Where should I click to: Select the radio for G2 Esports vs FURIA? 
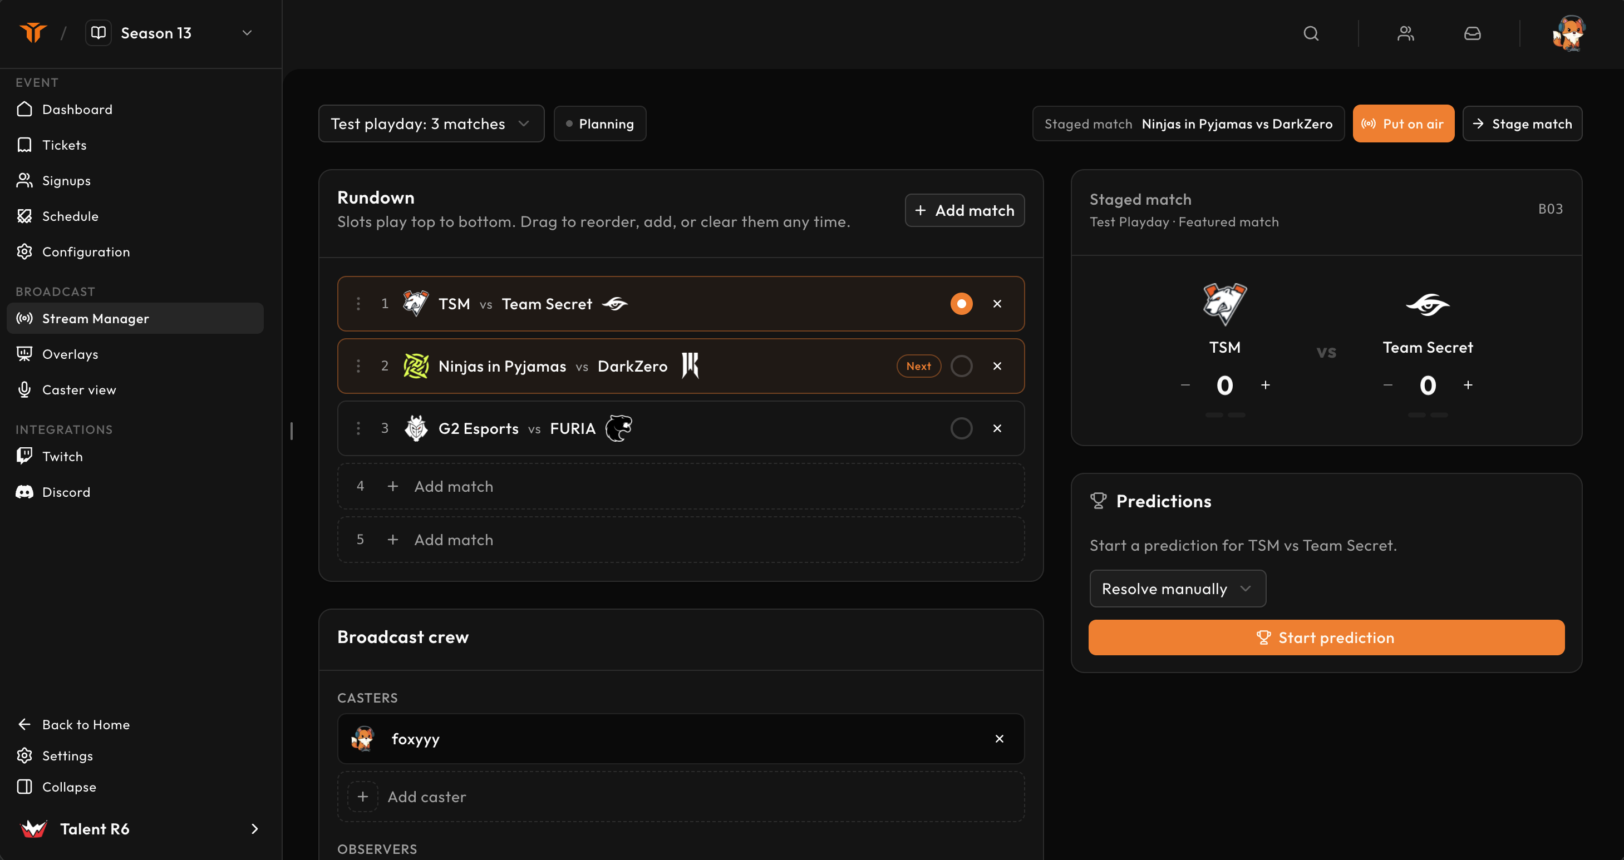(961, 428)
